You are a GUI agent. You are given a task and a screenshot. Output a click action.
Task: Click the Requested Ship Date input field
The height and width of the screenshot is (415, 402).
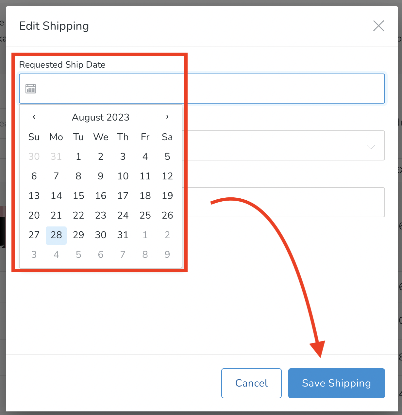(203, 89)
